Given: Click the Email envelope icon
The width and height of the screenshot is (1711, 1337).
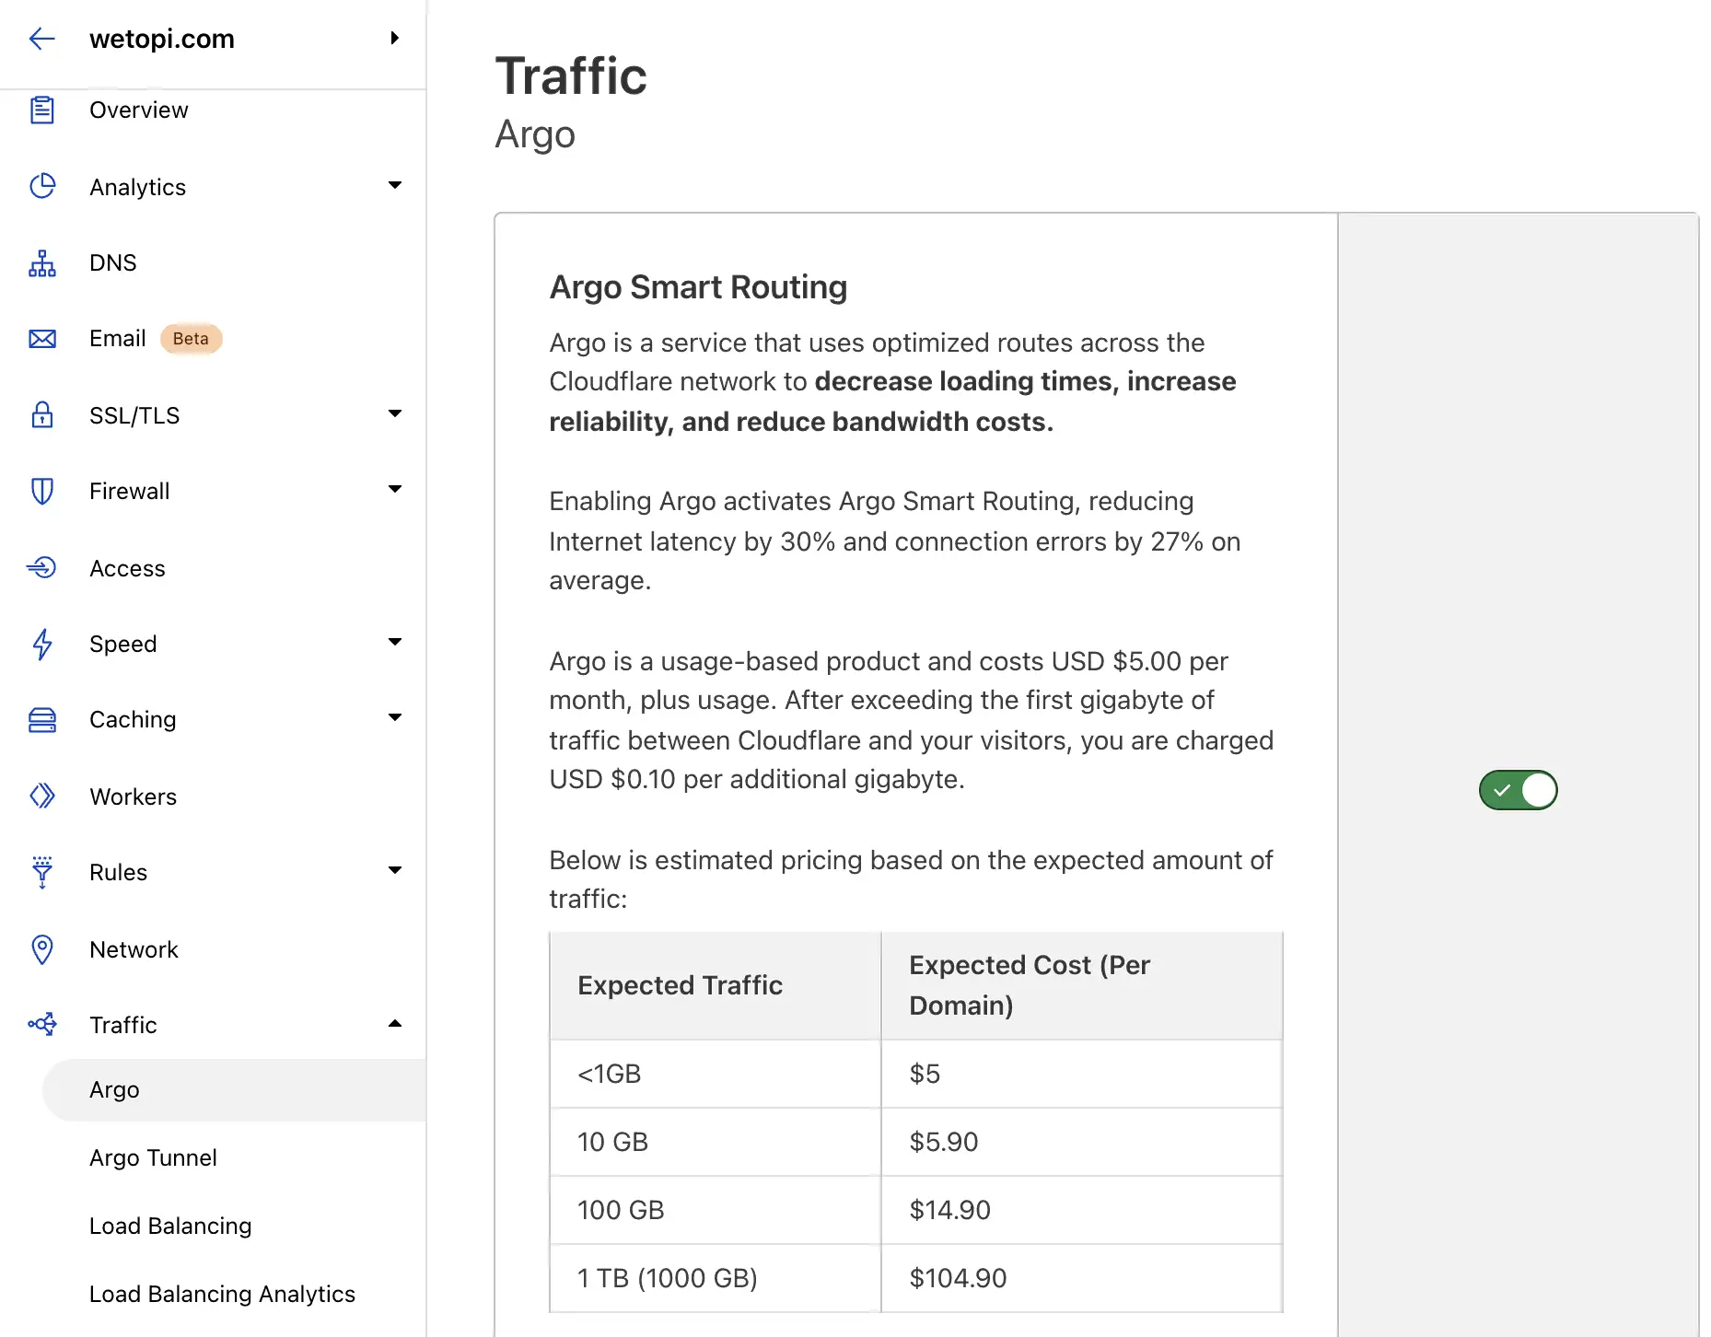Looking at the screenshot, I should click(x=42, y=339).
